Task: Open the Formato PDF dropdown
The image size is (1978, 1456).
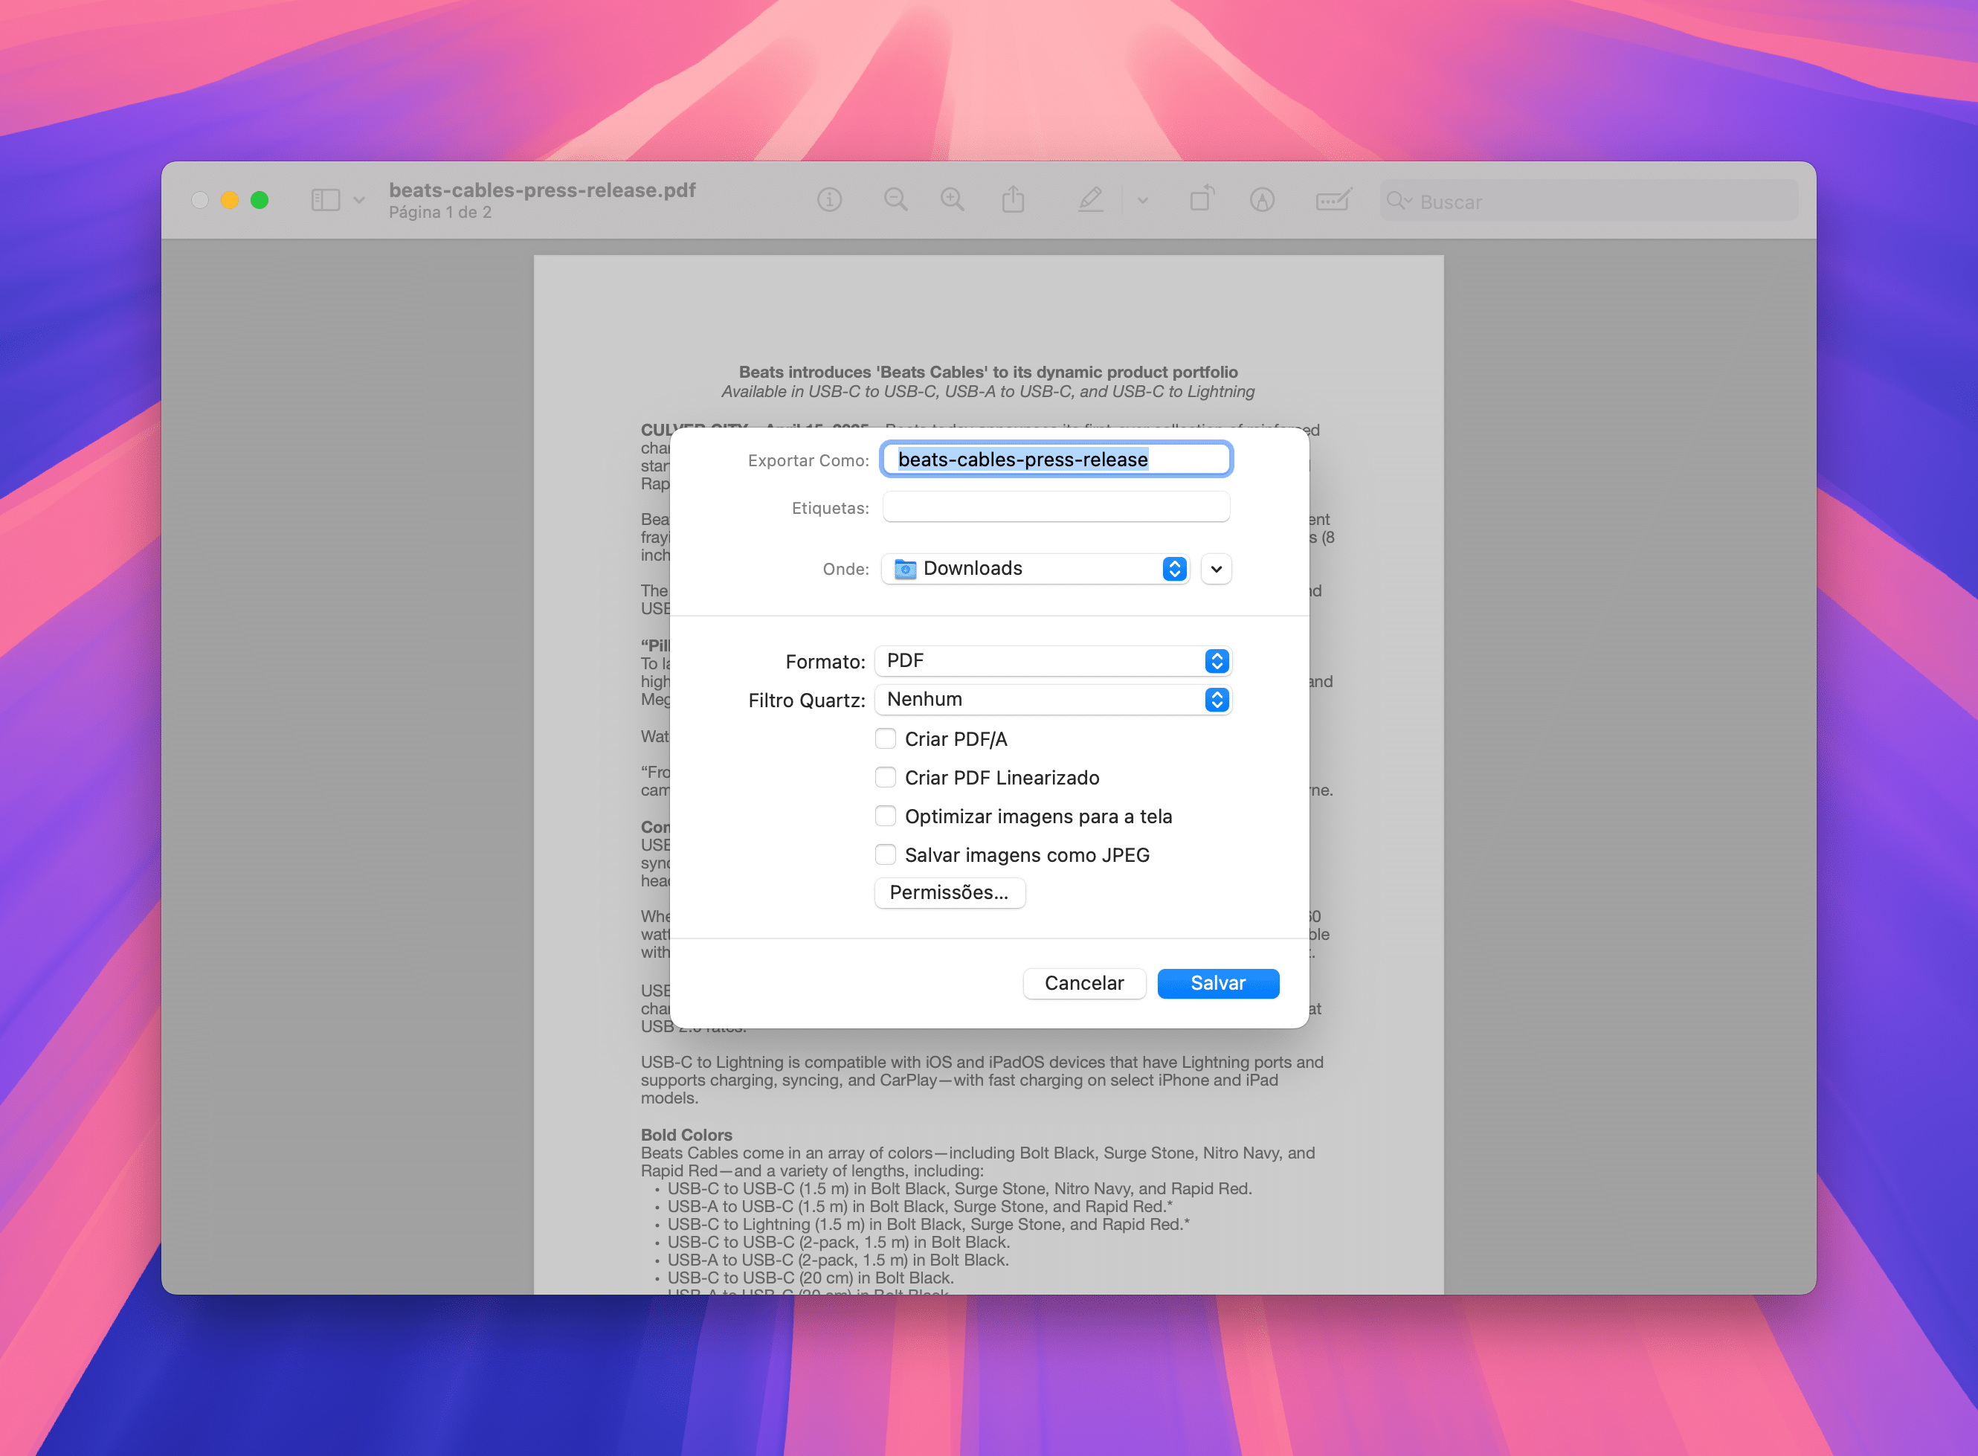Action: coord(1052,661)
